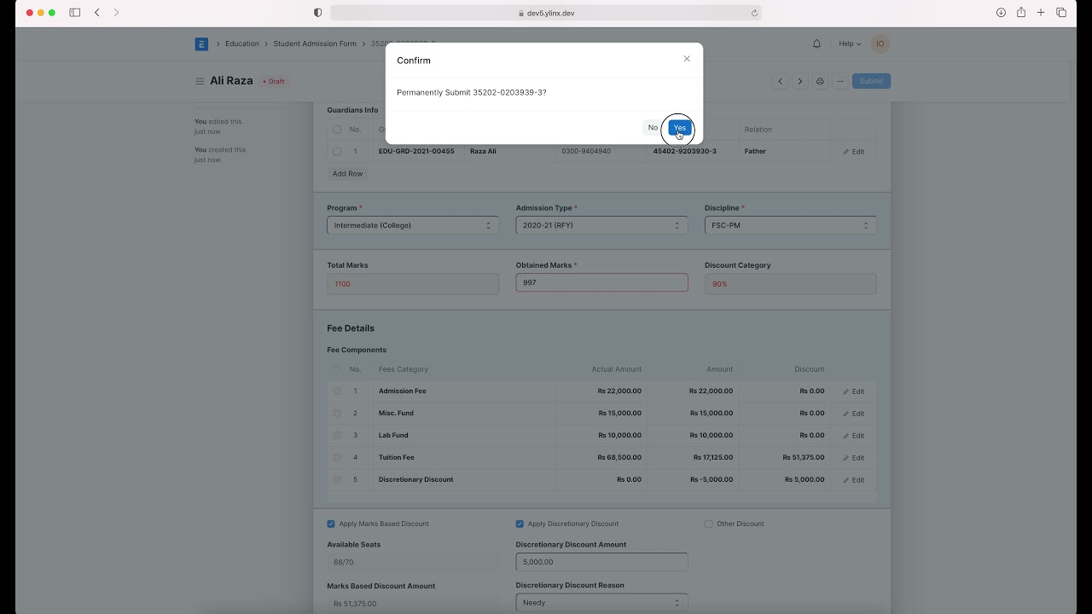Screen dimensions: 1092x614
Task: Tick the checkbox of the Lab Fund row
Action: (x=337, y=436)
